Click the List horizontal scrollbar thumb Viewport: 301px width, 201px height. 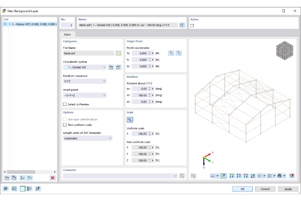pos(21,172)
